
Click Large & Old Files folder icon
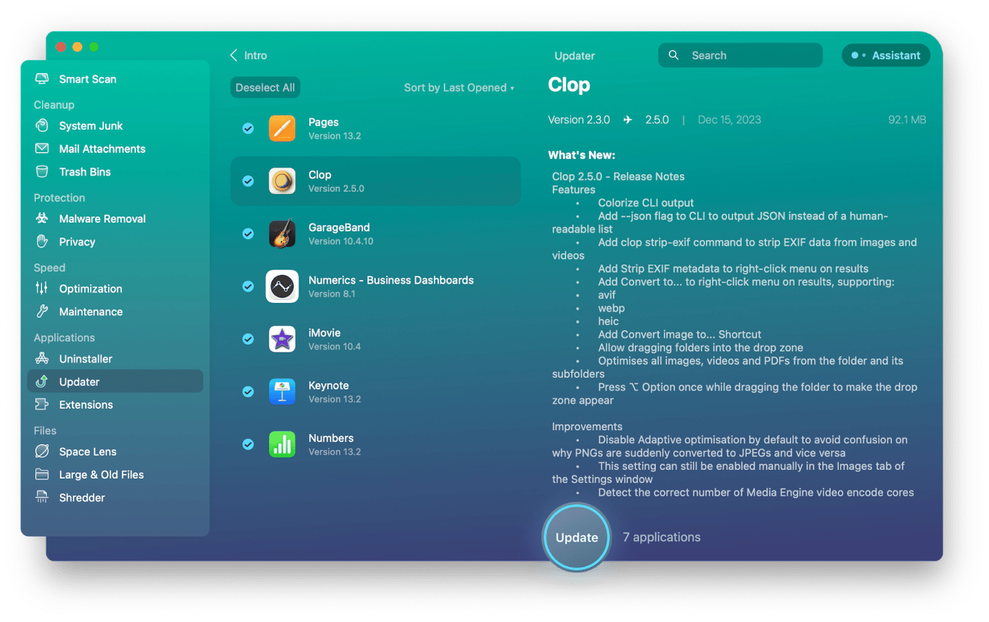point(42,474)
